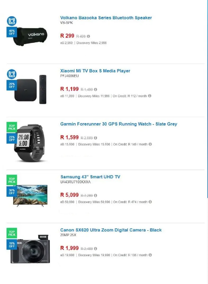Viewport: 208px width, 284px height.
Task: Click Blue Dot Sale badge on Volkano speaker
Action: (12, 21)
